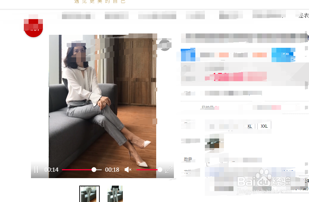
Task: Click the video elapsed time 00:14
Action: [51, 170]
